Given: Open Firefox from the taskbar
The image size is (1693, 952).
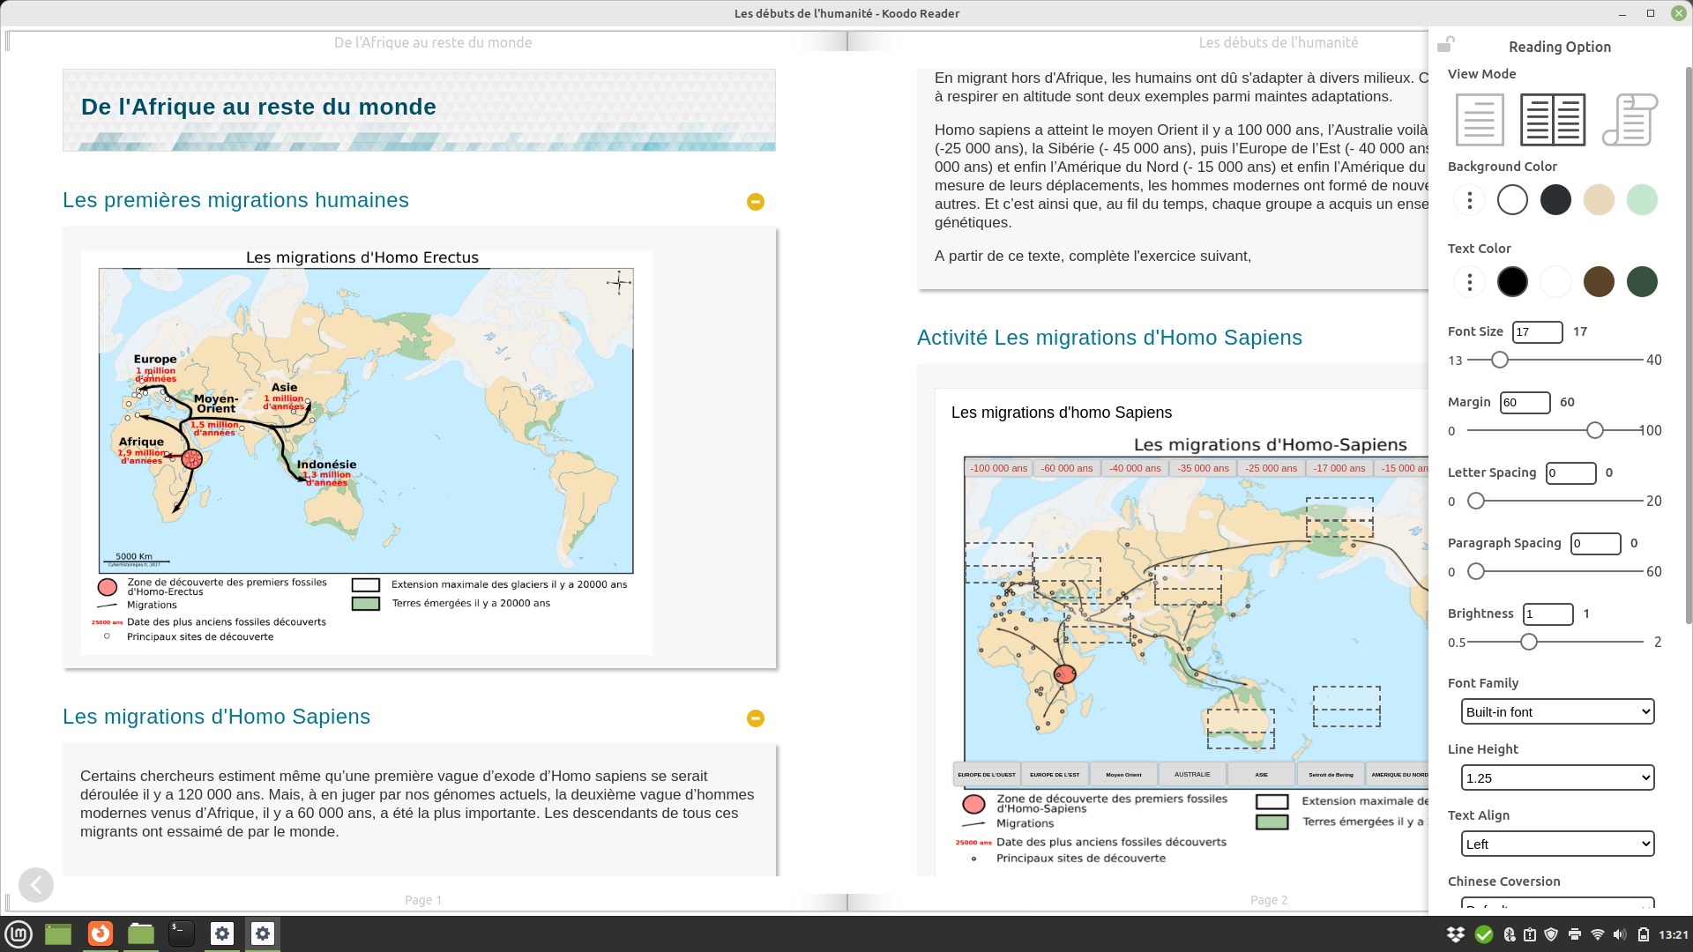Looking at the screenshot, I should tap(101, 933).
